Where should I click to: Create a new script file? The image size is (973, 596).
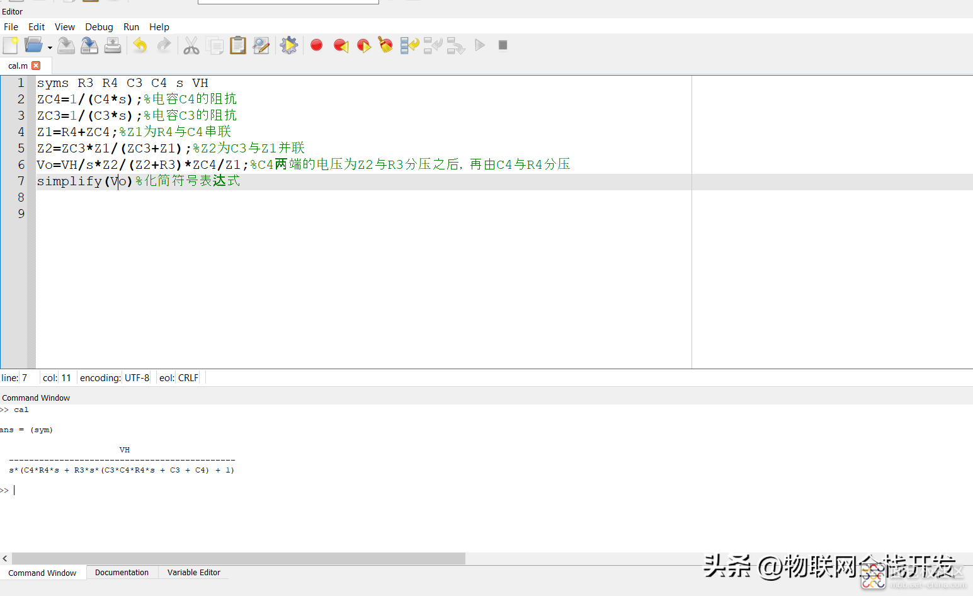[11, 45]
